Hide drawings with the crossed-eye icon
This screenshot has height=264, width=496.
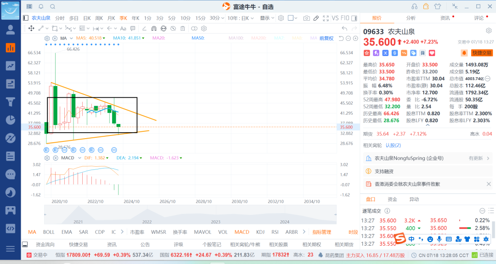point(173,28)
